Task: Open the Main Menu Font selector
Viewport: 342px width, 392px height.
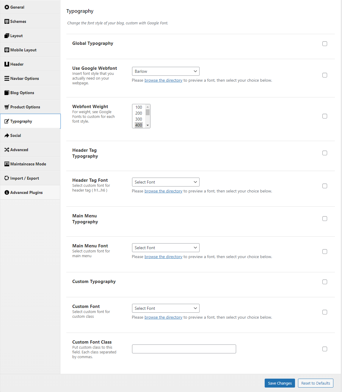Action: (166, 248)
